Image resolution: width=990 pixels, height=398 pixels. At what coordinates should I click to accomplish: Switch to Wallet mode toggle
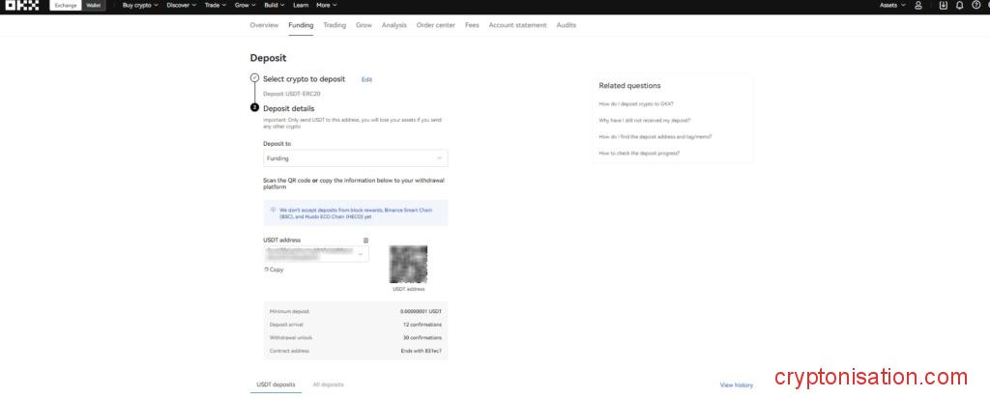coord(94,5)
